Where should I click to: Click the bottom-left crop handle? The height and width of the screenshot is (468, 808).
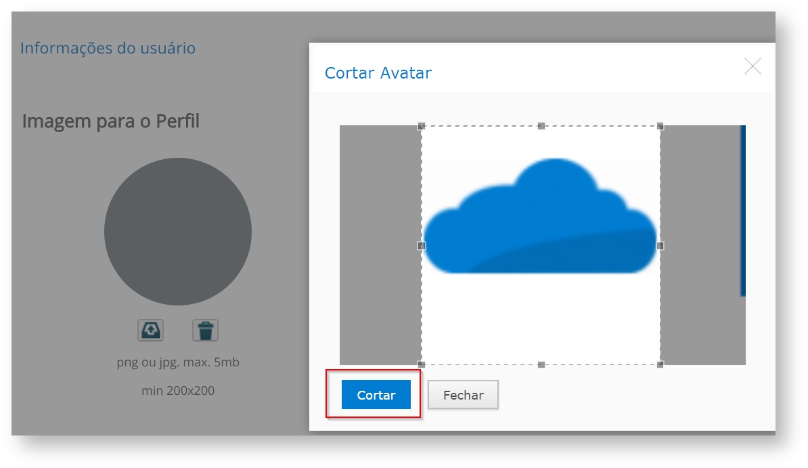[421, 364]
